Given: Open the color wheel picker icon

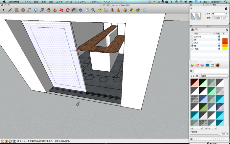Looking at the screenshot, I should pos(192,65).
